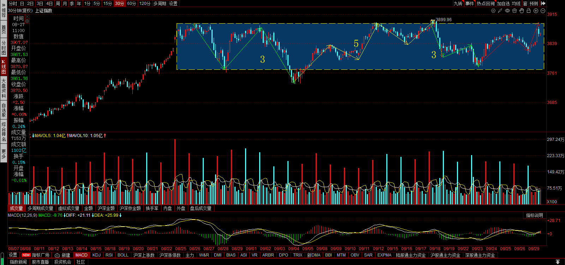Open the toolbox icon on chart toolbar
This screenshot has height=265, width=565.
point(515,11)
